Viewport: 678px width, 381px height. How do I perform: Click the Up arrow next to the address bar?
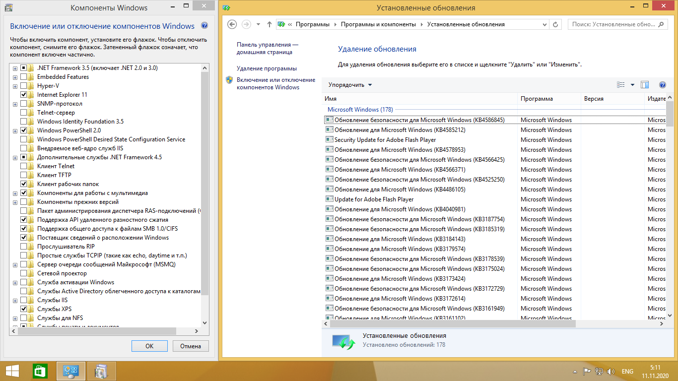[x=270, y=24]
